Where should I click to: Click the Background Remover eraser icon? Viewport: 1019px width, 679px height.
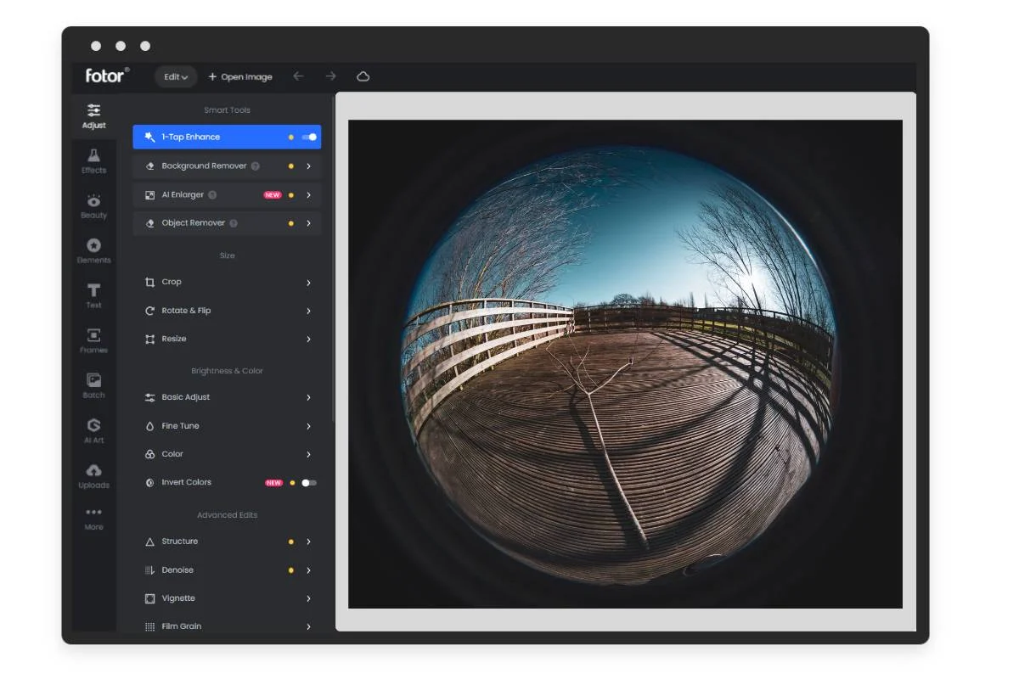pos(150,166)
